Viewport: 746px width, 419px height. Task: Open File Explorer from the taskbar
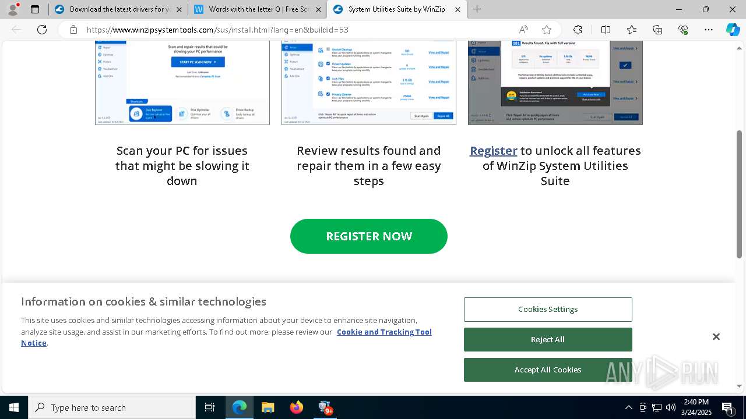(268, 407)
